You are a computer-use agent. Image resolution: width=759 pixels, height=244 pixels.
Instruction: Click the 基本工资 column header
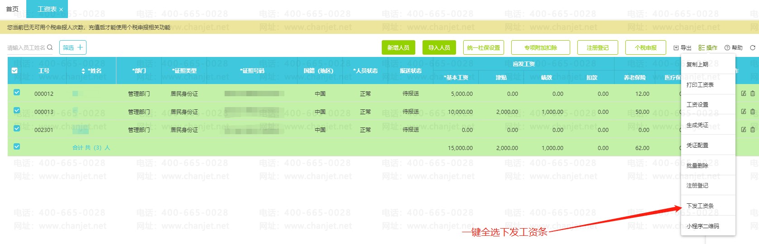tap(456, 78)
